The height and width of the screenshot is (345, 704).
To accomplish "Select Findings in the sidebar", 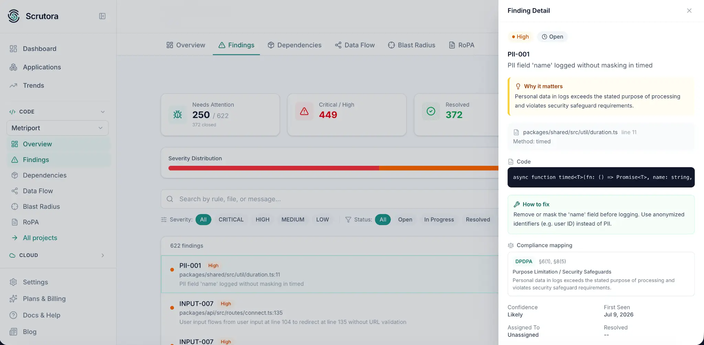I will 58,160.
